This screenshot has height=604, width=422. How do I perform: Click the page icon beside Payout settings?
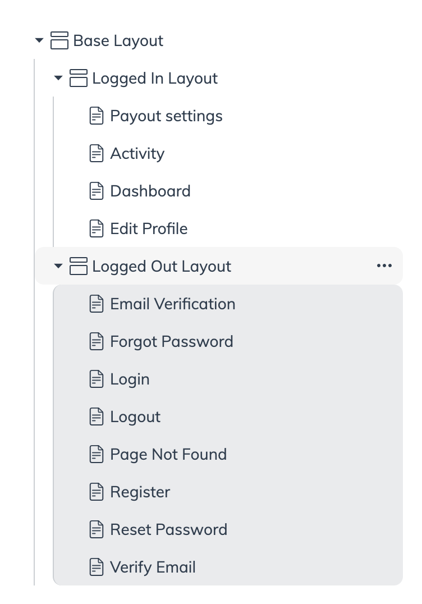97,116
